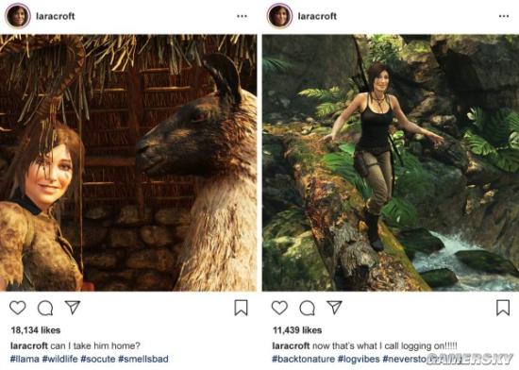
Task: Share the llama post via paper plane
Action: click(x=73, y=308)
